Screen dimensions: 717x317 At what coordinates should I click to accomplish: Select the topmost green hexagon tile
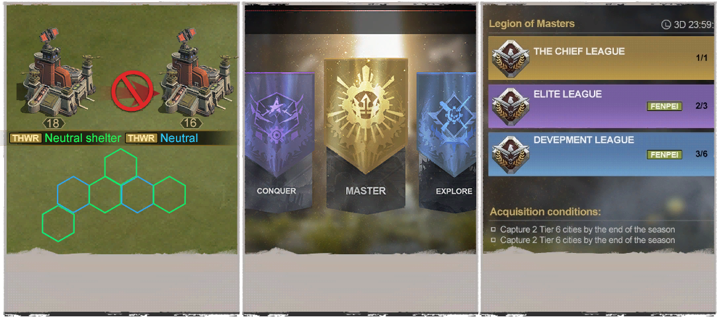tap(121, 166)
